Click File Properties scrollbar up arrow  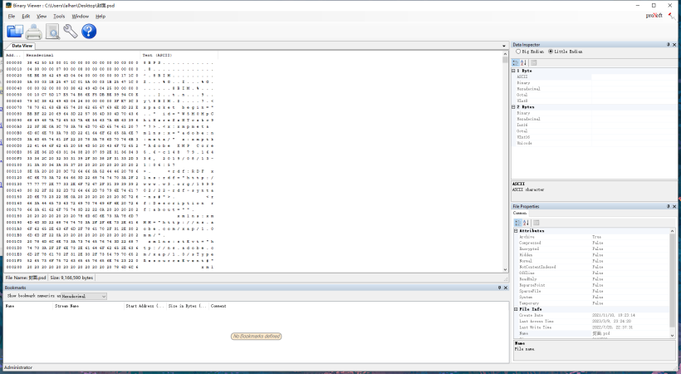tap(673, 231)
